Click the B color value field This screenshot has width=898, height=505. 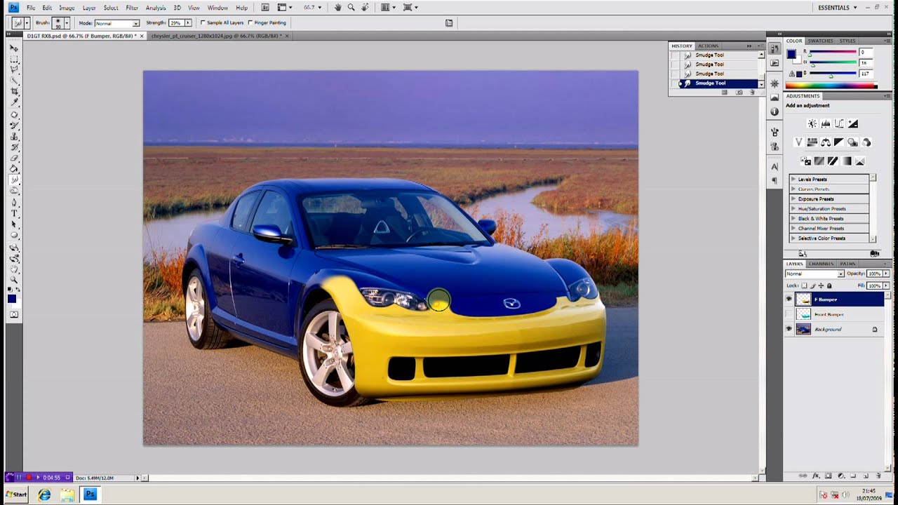coord(867,73)
